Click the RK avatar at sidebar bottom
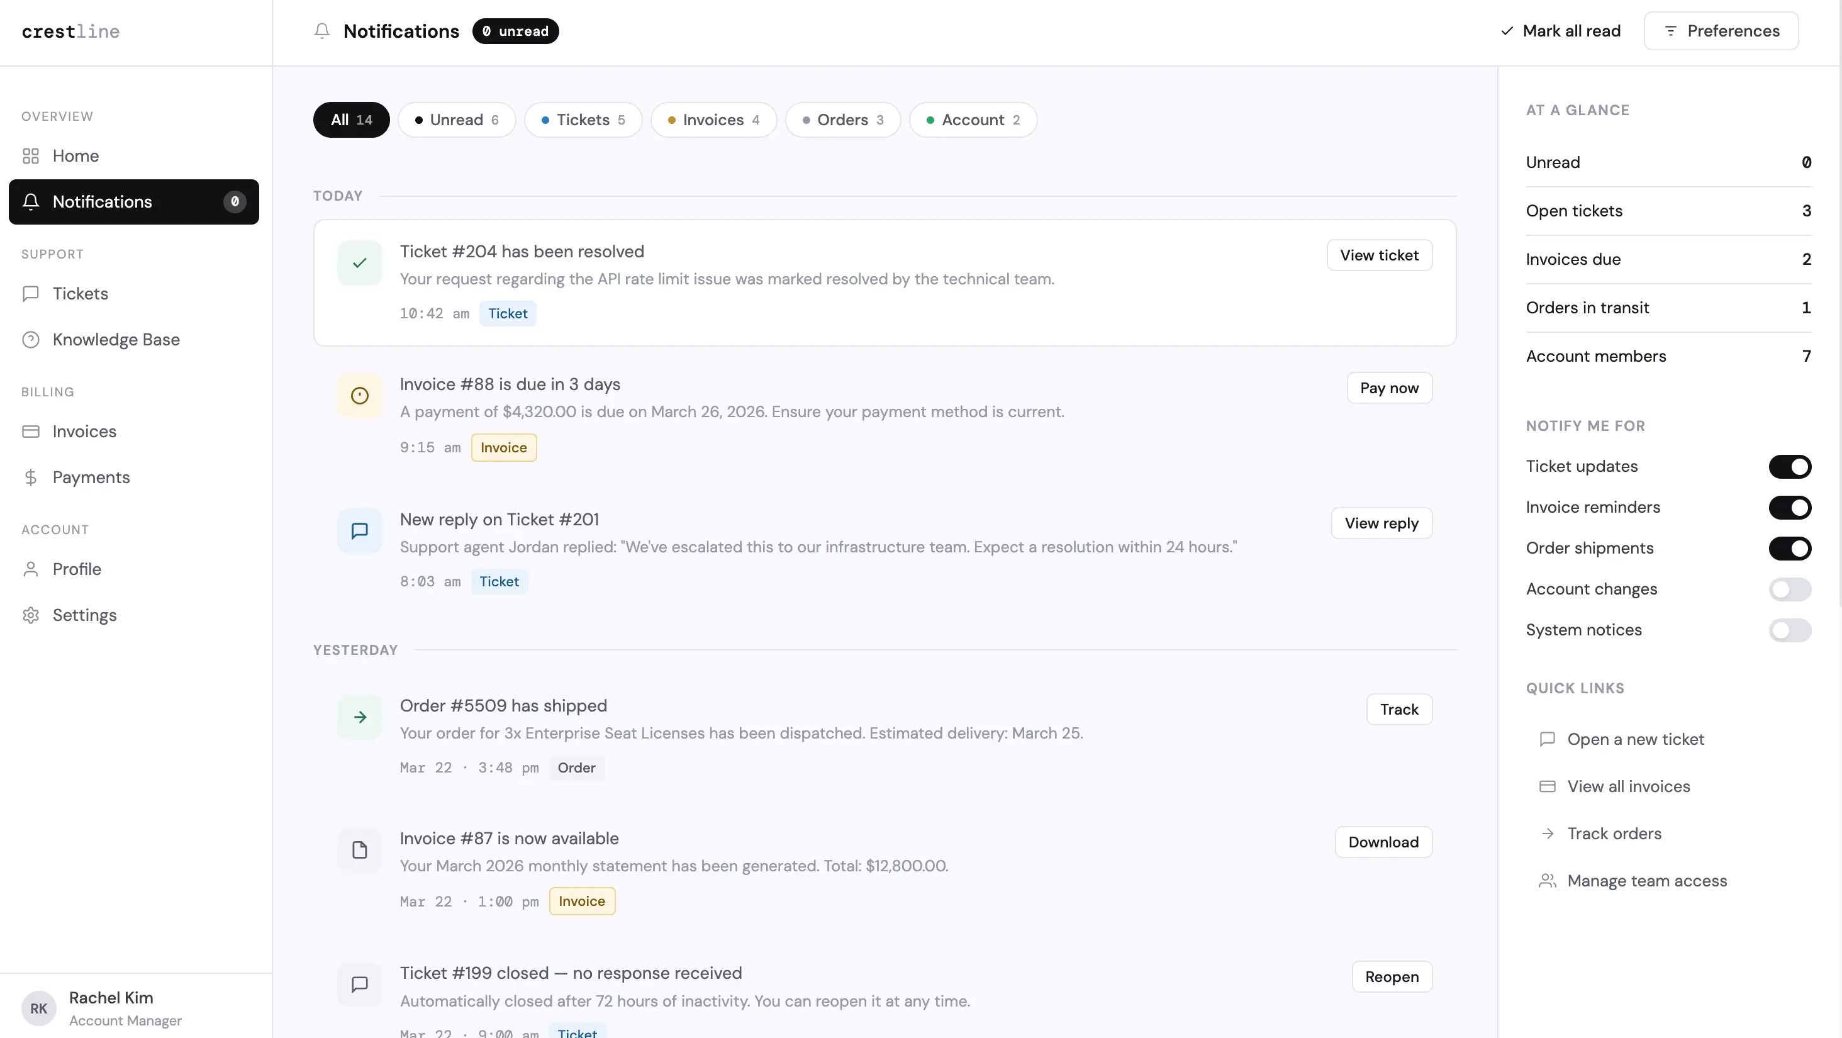 click(x=38, y=1008)
